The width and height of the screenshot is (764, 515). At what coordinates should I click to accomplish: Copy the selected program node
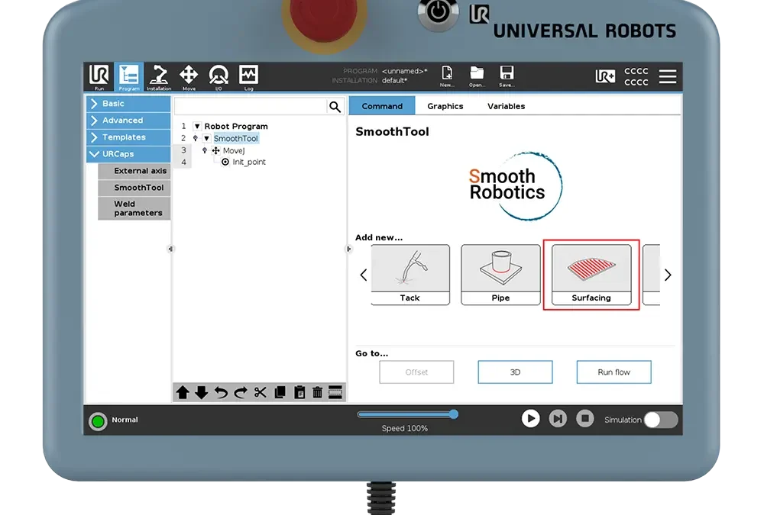pos(280,392)
